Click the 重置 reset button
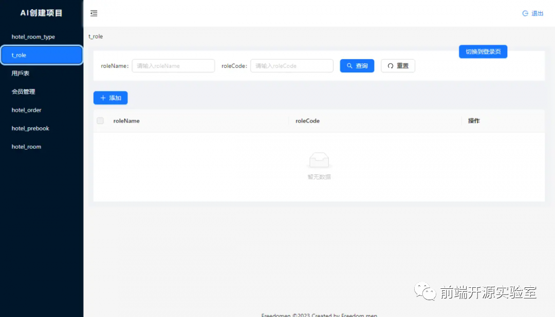 (x=398, y=66)
